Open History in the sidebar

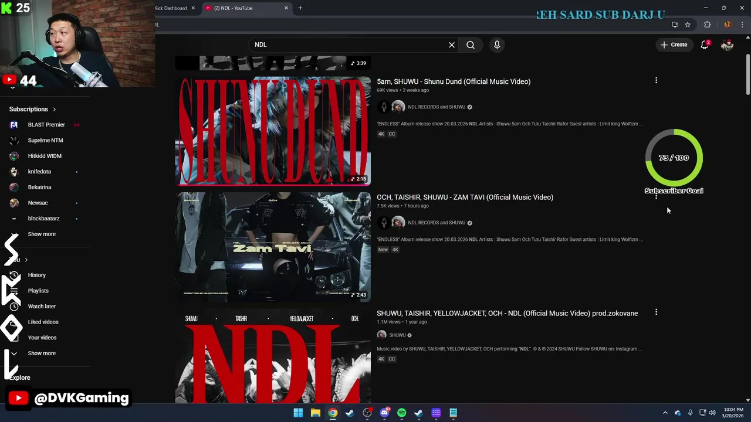[36, 275]
